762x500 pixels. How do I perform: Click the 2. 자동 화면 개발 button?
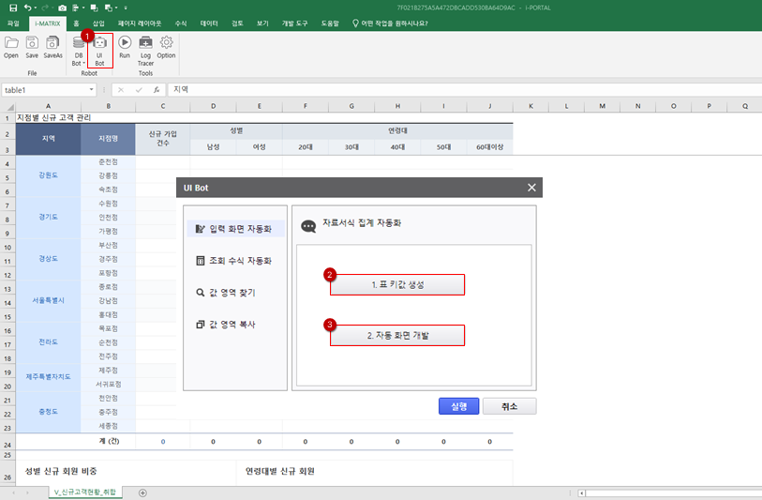[396, 335]
